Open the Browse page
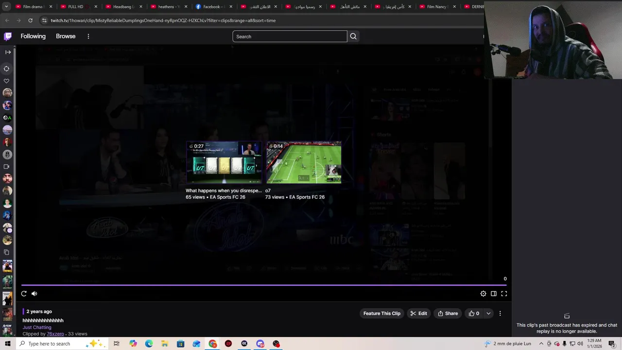Screen dimensions: 622x350 [x=66, y=36]
